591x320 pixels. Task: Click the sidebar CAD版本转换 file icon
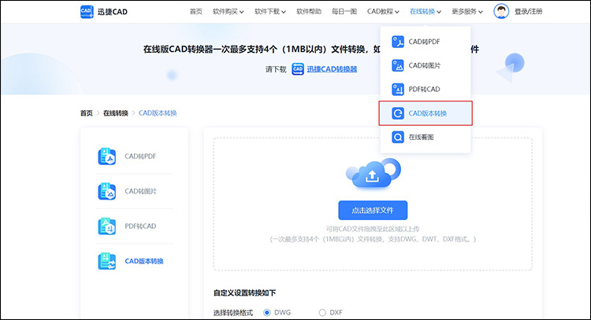click(x=107, y=261)
